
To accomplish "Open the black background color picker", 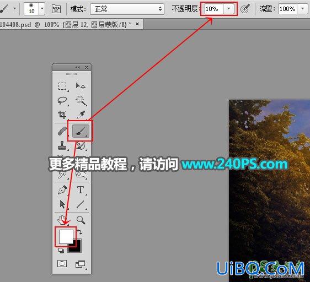I will [77, 248].
